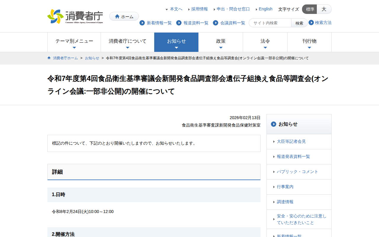Switch to the English site
The height and width of the screenshot is (237, 379).
coord(266,9)
